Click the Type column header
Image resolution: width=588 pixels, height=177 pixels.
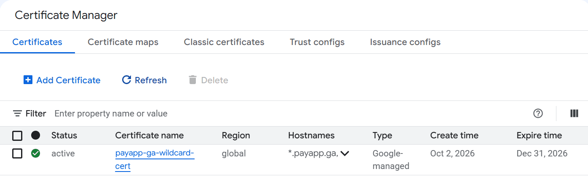(x=382, y=135)
